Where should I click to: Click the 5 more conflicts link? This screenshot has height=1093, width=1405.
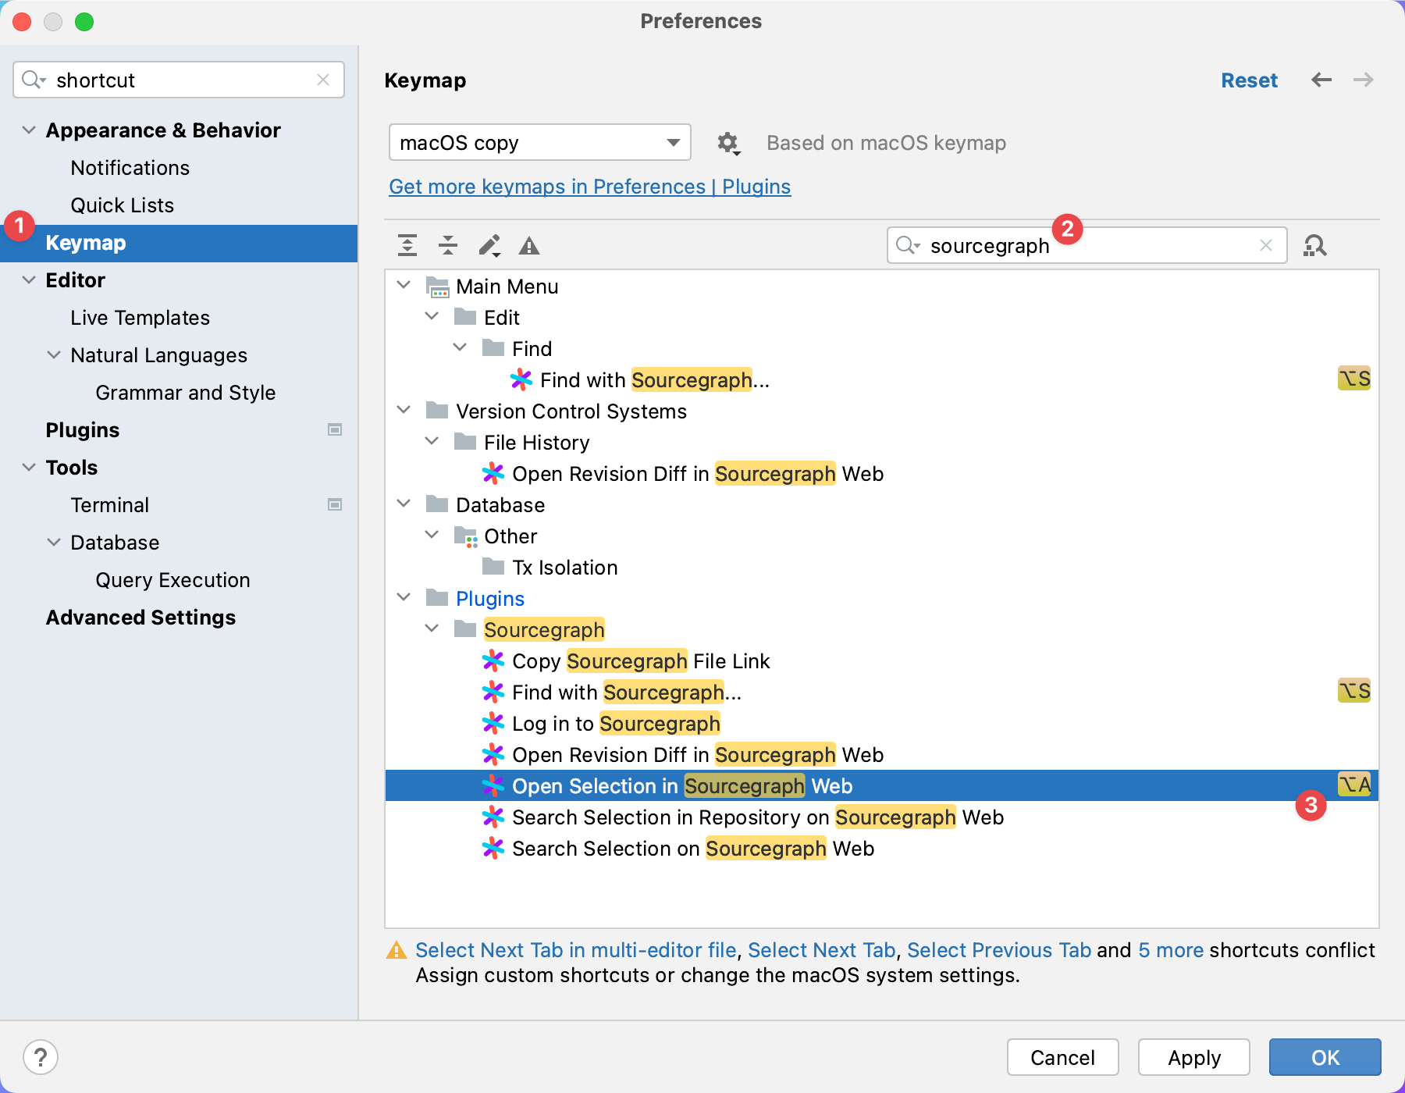[x=1171, y=950]
